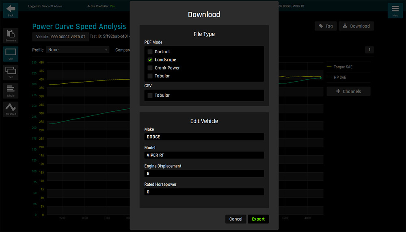Open the Advanced view icon
This screenshot has height=232, width=406.
(x=11, y=109)
